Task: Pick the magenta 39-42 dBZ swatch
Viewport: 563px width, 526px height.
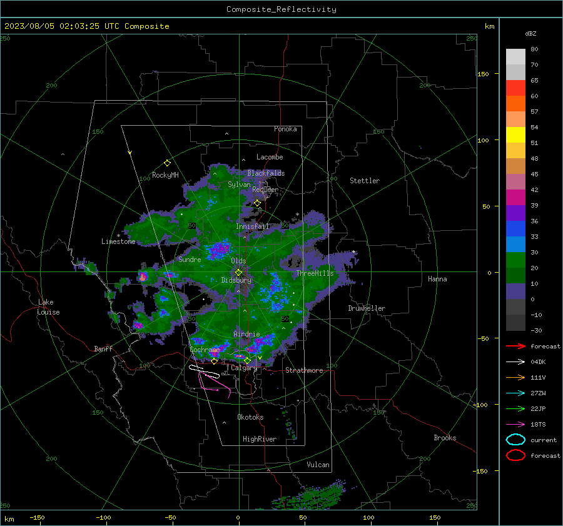Action: pyautogui.click(x=515, y=197)
